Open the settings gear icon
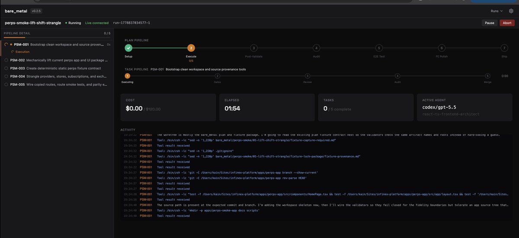Screen dimensions: 519x238 (511, 11)
